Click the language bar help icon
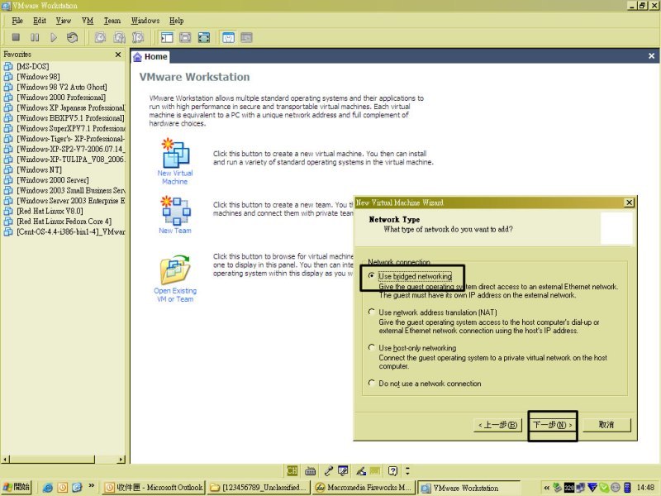661x496 pixels. coord(393,470)
